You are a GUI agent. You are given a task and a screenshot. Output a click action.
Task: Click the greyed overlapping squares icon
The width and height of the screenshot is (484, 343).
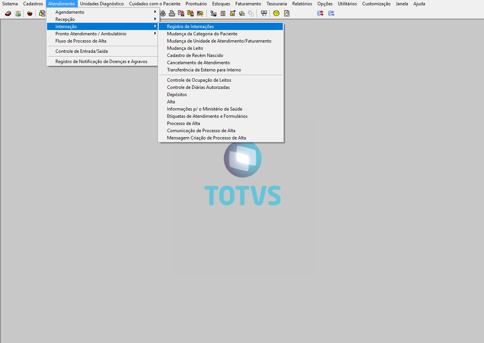[x=251, y=13]
